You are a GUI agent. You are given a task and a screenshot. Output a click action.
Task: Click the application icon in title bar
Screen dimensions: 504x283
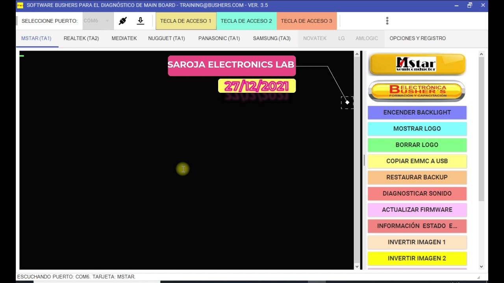click(x=20, y=5)
